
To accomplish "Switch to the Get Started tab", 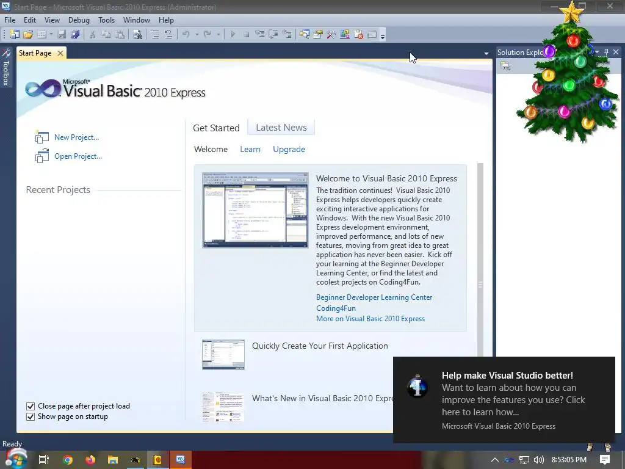I will 217,128.
